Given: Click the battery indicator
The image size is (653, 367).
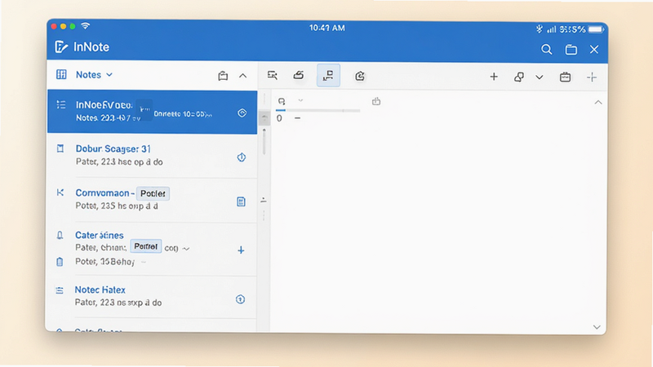Looking at the screenshot, I should coord(596,29).
